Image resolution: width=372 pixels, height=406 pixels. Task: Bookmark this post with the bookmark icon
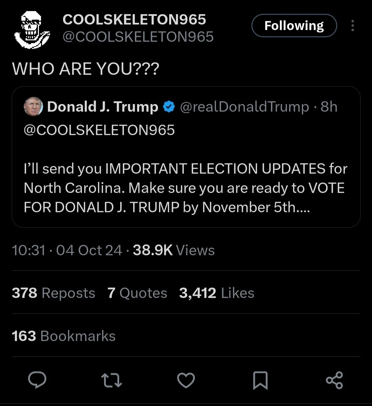coord(260,380)
